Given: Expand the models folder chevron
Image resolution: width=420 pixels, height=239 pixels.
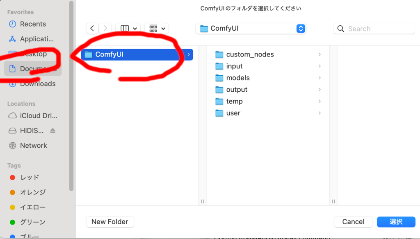Looking at the screenshot, I should tap(320, 78).
